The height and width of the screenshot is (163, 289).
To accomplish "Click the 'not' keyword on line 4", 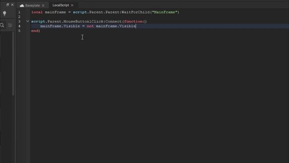I will click(90, 26).
